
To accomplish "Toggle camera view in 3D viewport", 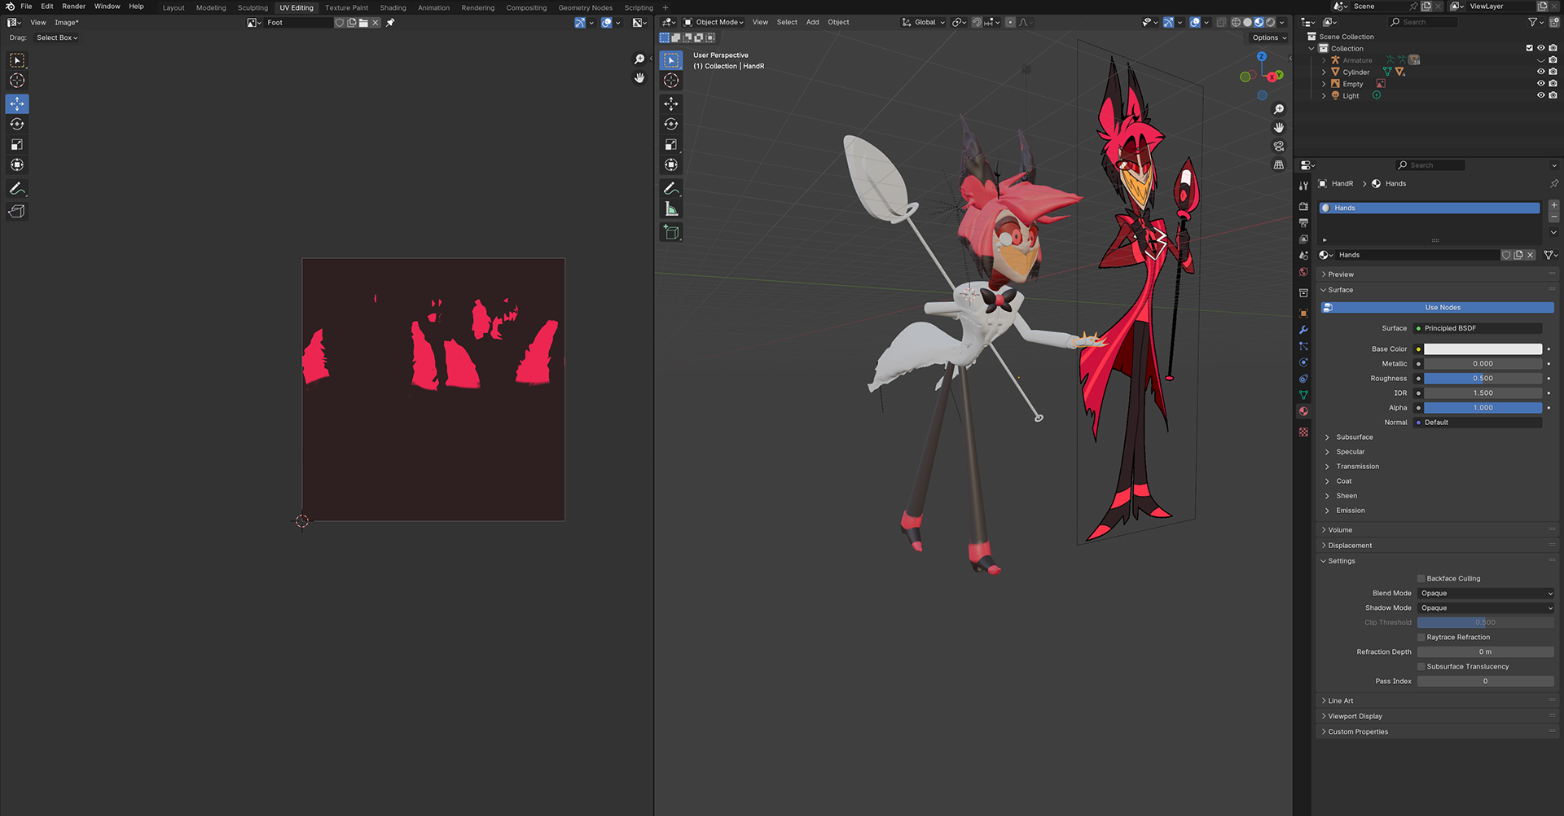I will pyautogui.click(x=1279, y=146).
